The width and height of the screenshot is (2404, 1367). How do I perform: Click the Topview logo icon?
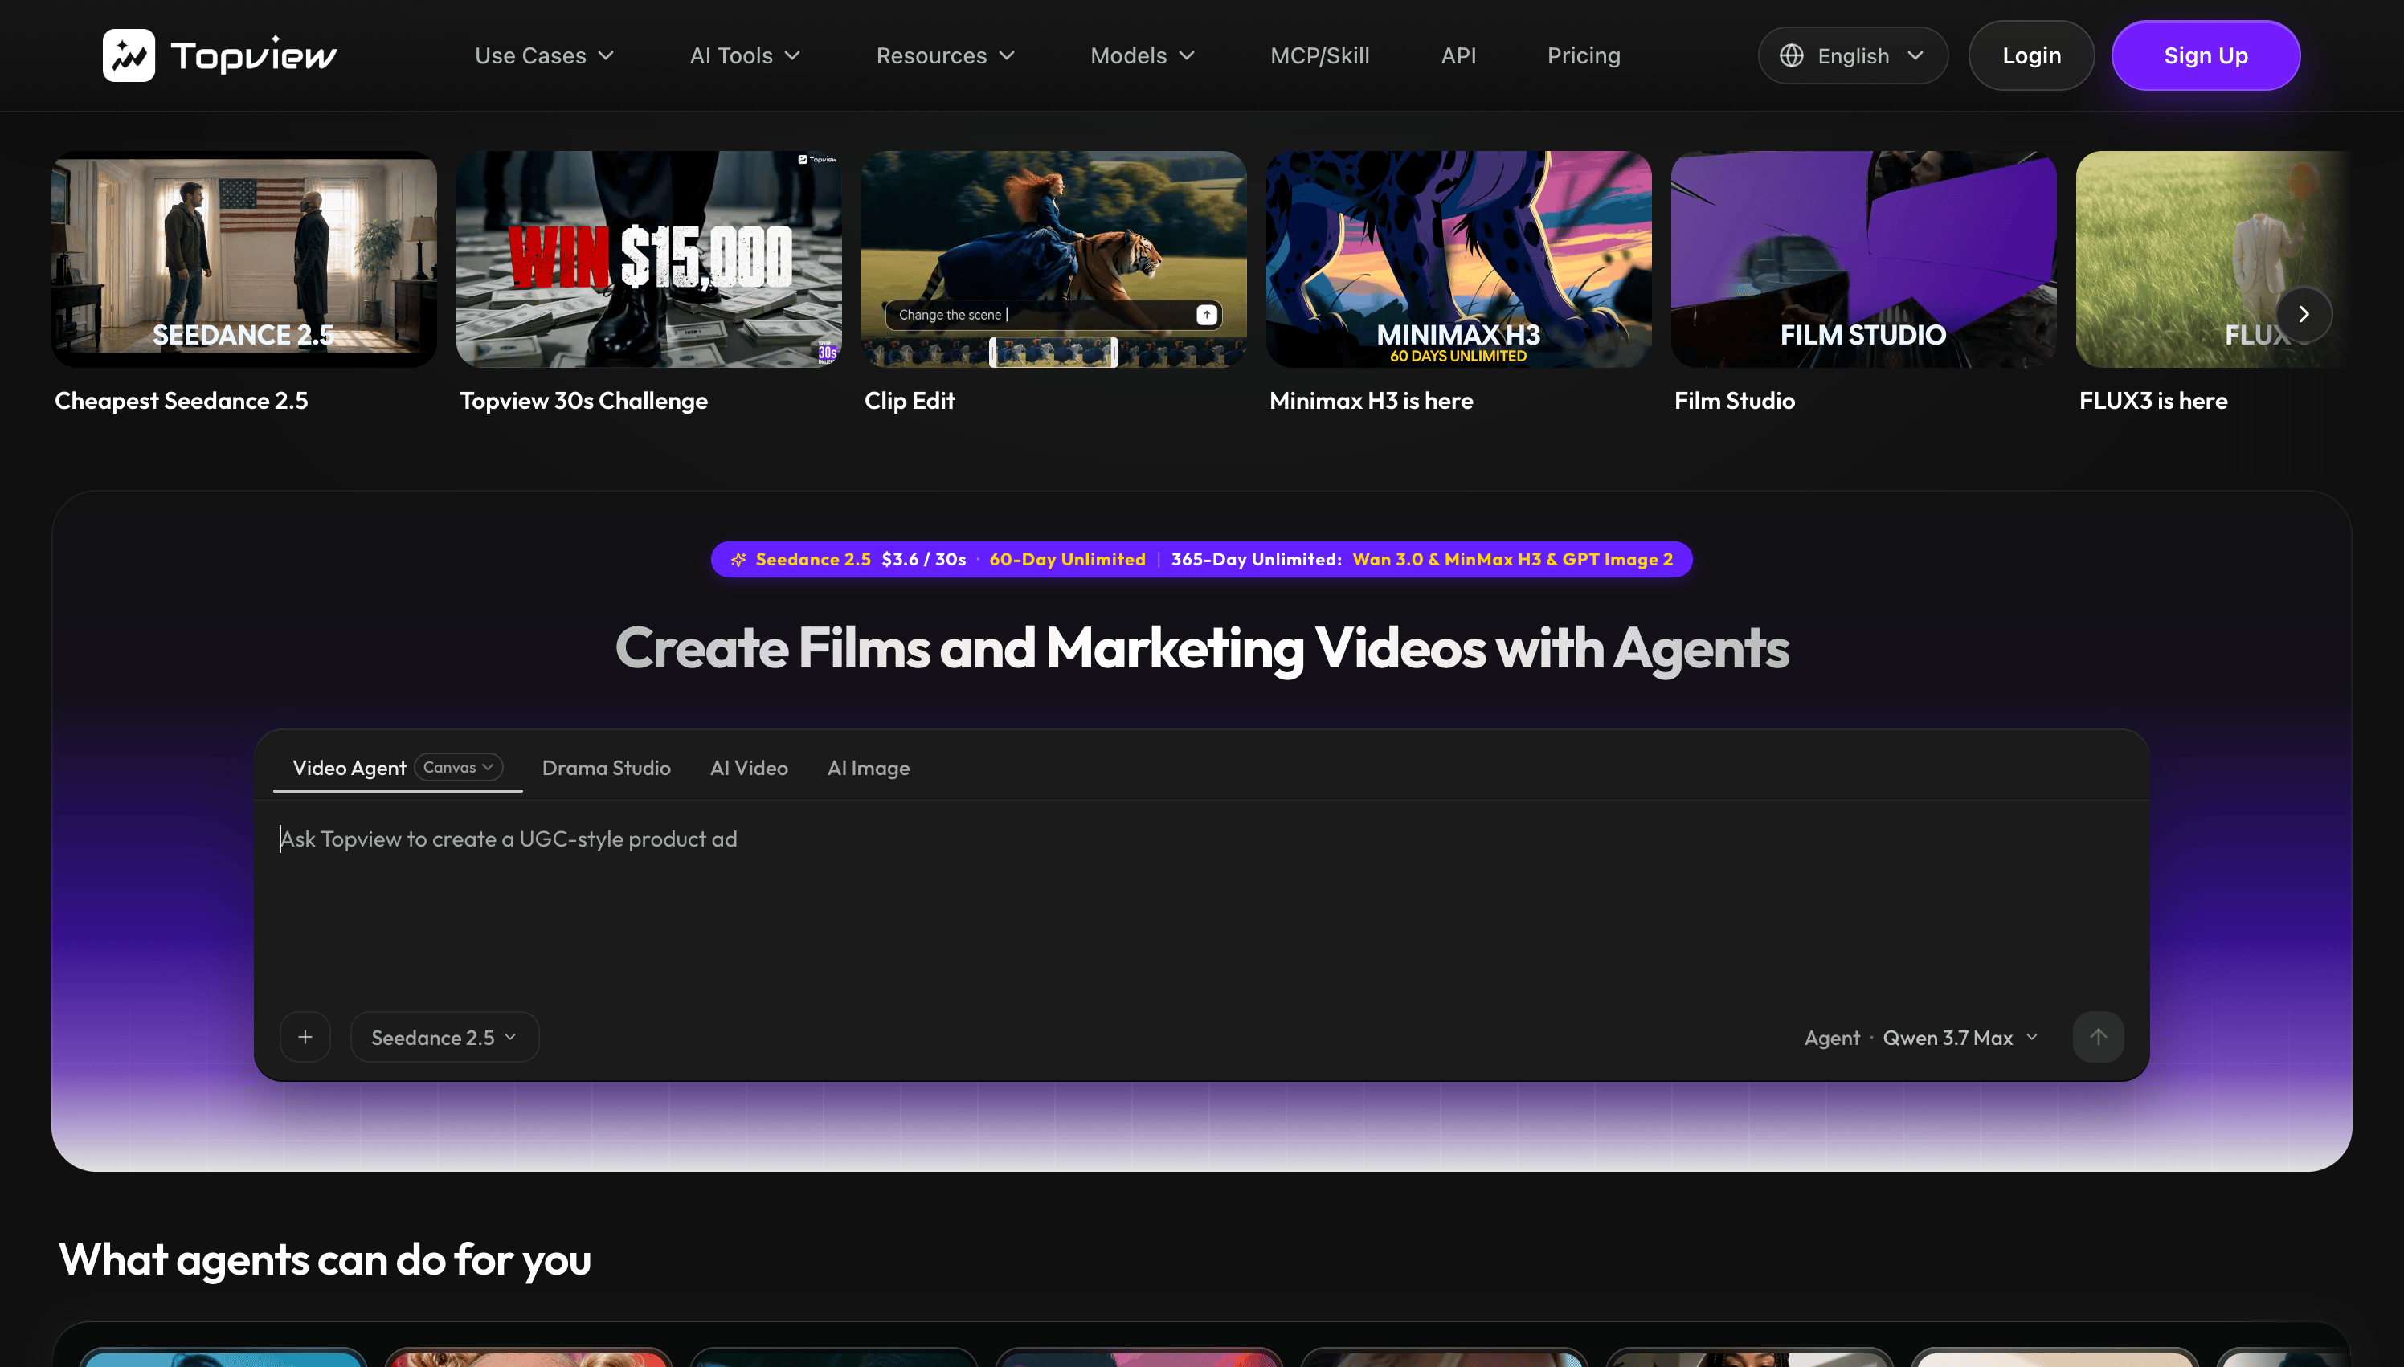coord(129,55)
